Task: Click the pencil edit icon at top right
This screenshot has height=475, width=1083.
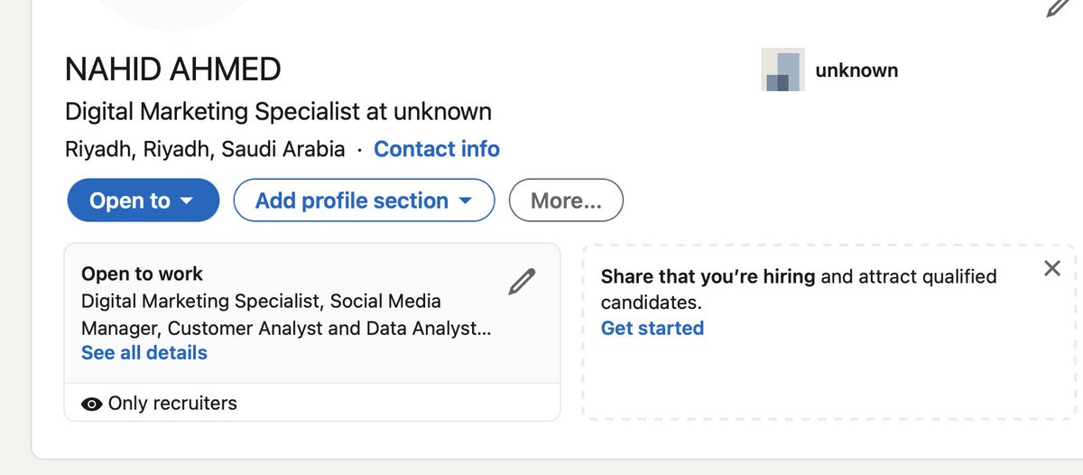Action: [x=1058, y=7]
